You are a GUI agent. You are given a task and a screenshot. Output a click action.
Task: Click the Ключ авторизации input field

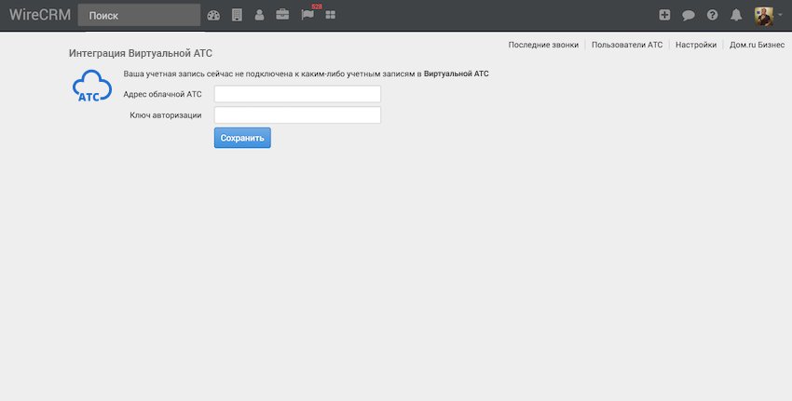(297, 115)
